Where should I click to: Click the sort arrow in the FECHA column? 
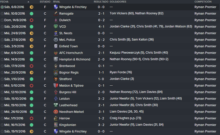pyautogui.click(x=28, y=2)
